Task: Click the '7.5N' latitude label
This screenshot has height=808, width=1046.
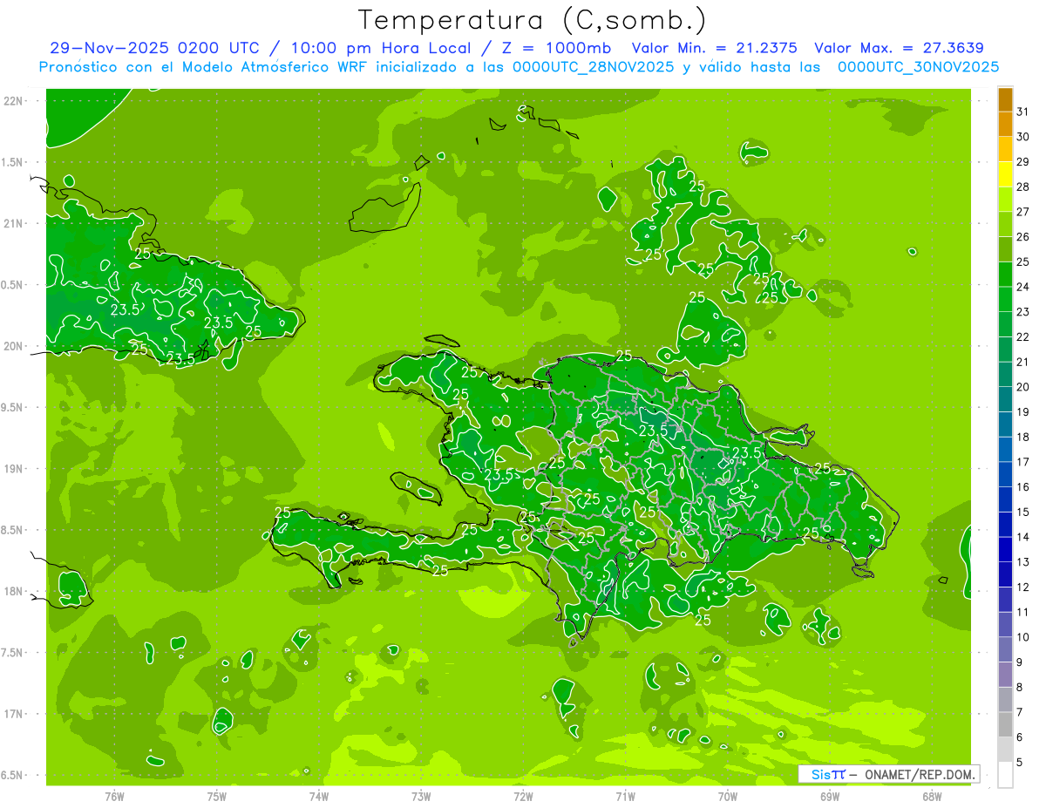Action: point(13,653)
